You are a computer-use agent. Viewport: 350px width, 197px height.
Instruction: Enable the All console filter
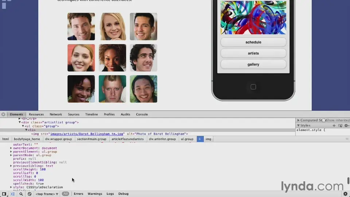[65, 194]
